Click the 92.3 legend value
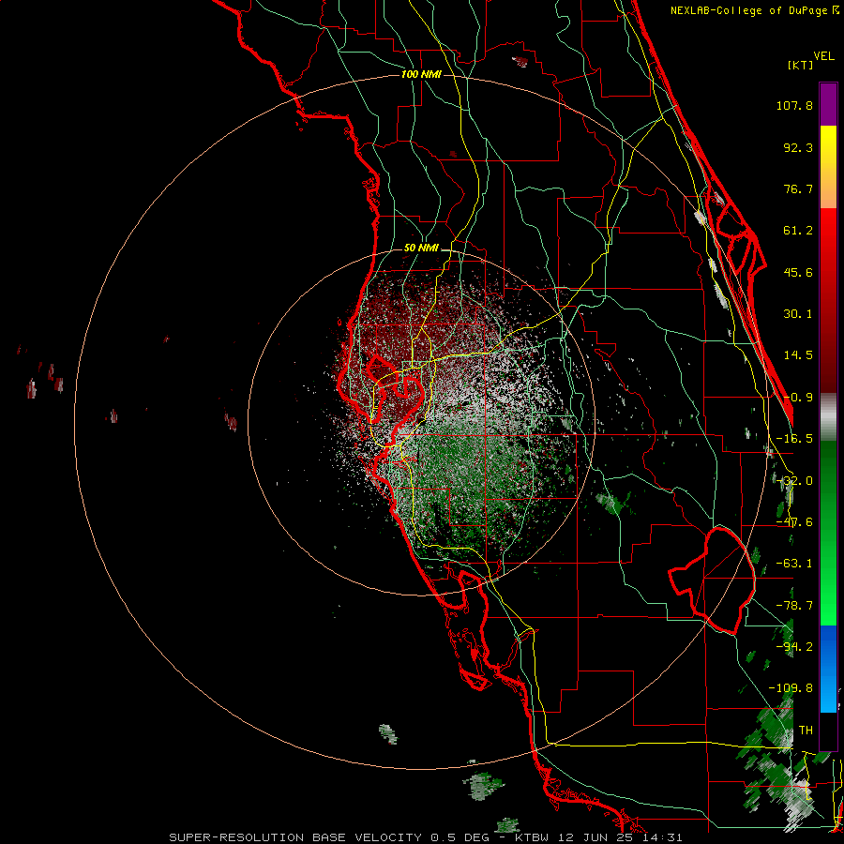The height and width of the screenshot is (844, 844). pos(798,147)
